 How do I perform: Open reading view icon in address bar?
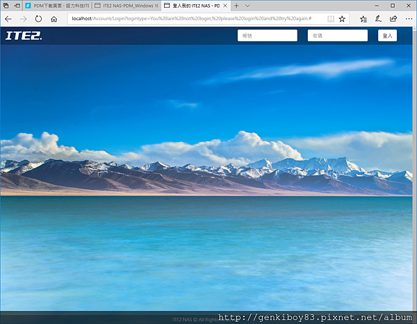(x=331, y=19)
